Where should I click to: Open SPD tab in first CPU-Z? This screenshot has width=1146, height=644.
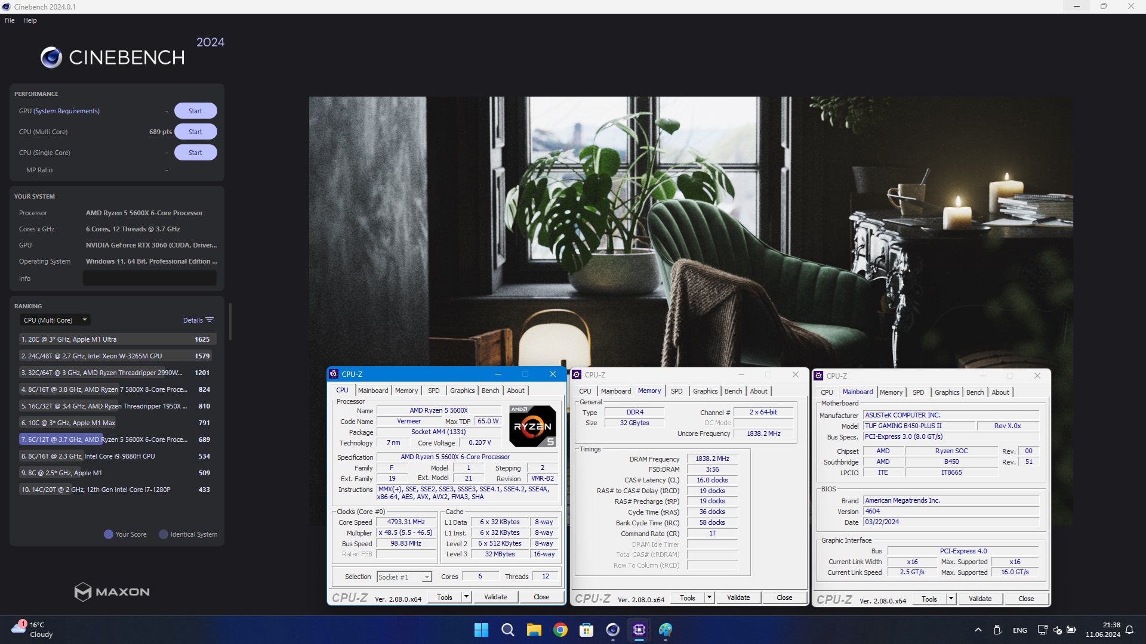tap(434, 391)
